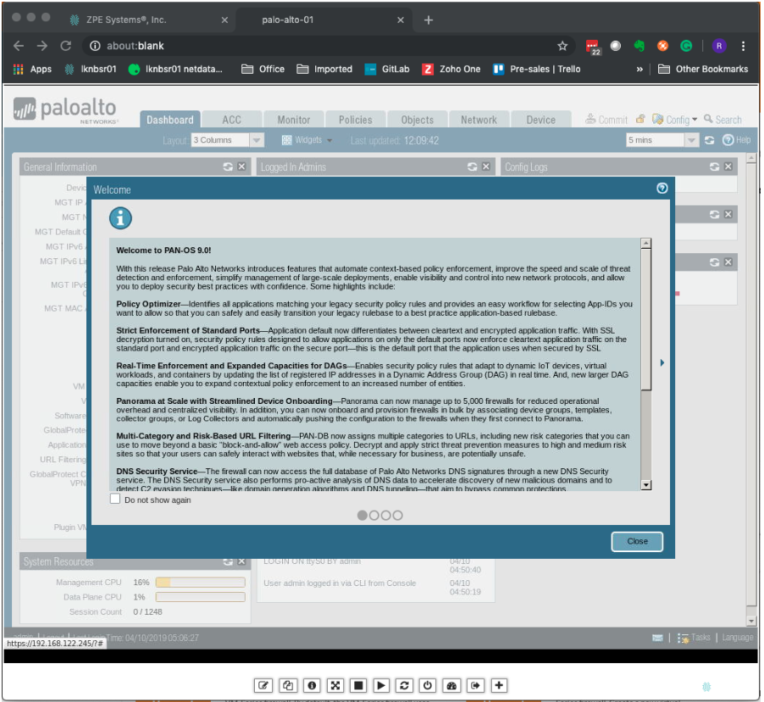Screen dimensions: 764x702
Task: Expand the Widgets dropdown menu
Action: point(307,141)
